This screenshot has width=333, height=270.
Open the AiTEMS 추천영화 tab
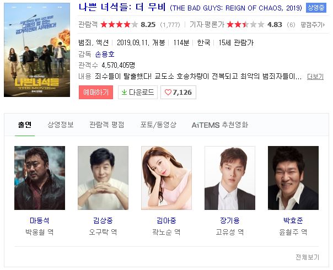click(x=220, y=125)
